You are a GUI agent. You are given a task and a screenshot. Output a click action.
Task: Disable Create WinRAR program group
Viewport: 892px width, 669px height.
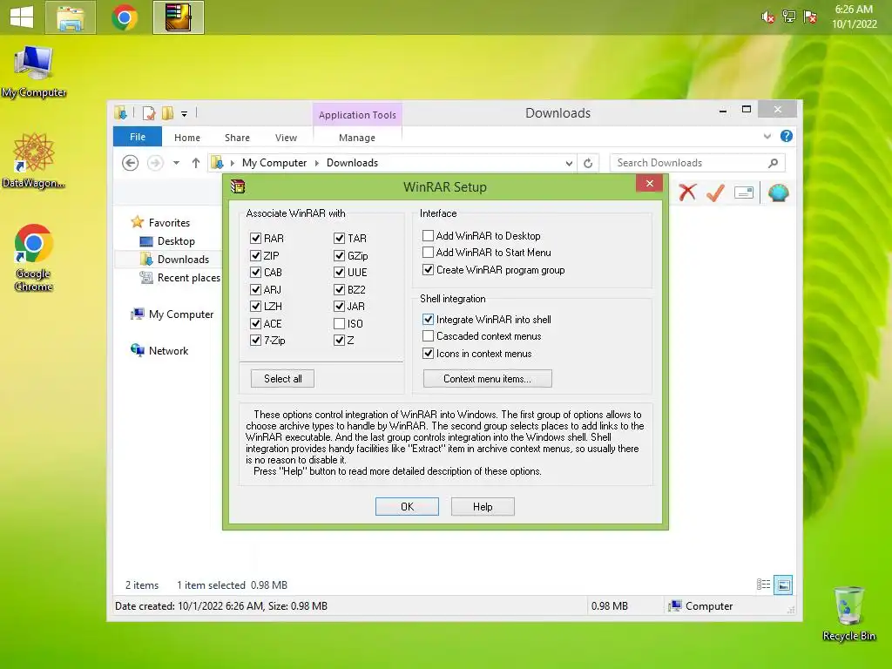(x=429, y=270)
